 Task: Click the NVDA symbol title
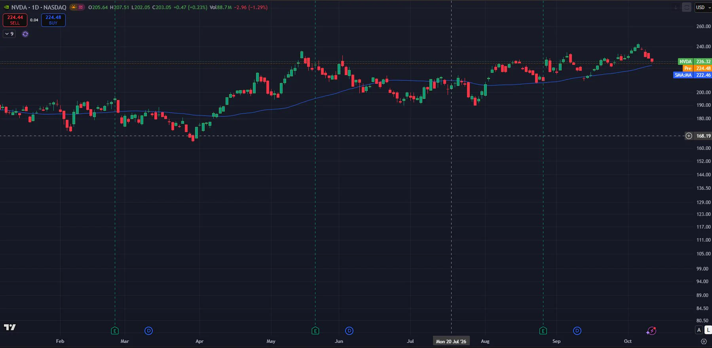pos(19,8)
